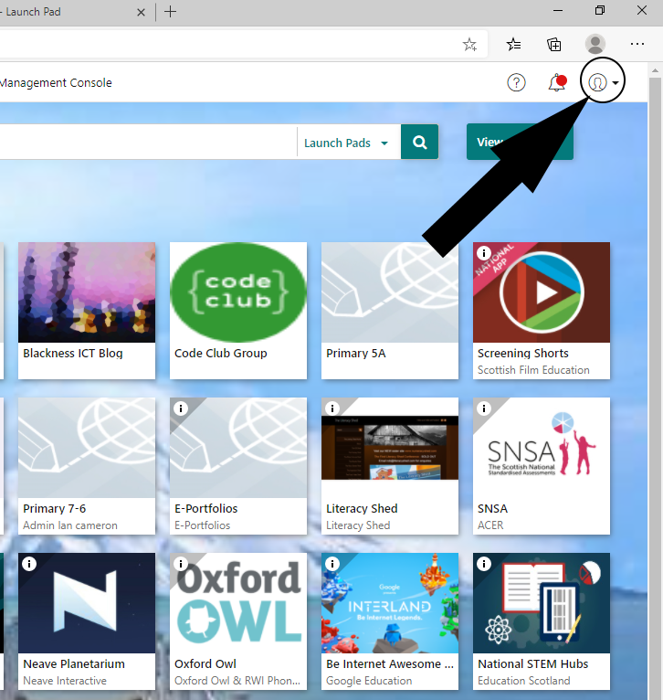The height and width of the screenshot is (700, 663).
Task: Open the Oxford Owl tile
Action: coord(238,621)
